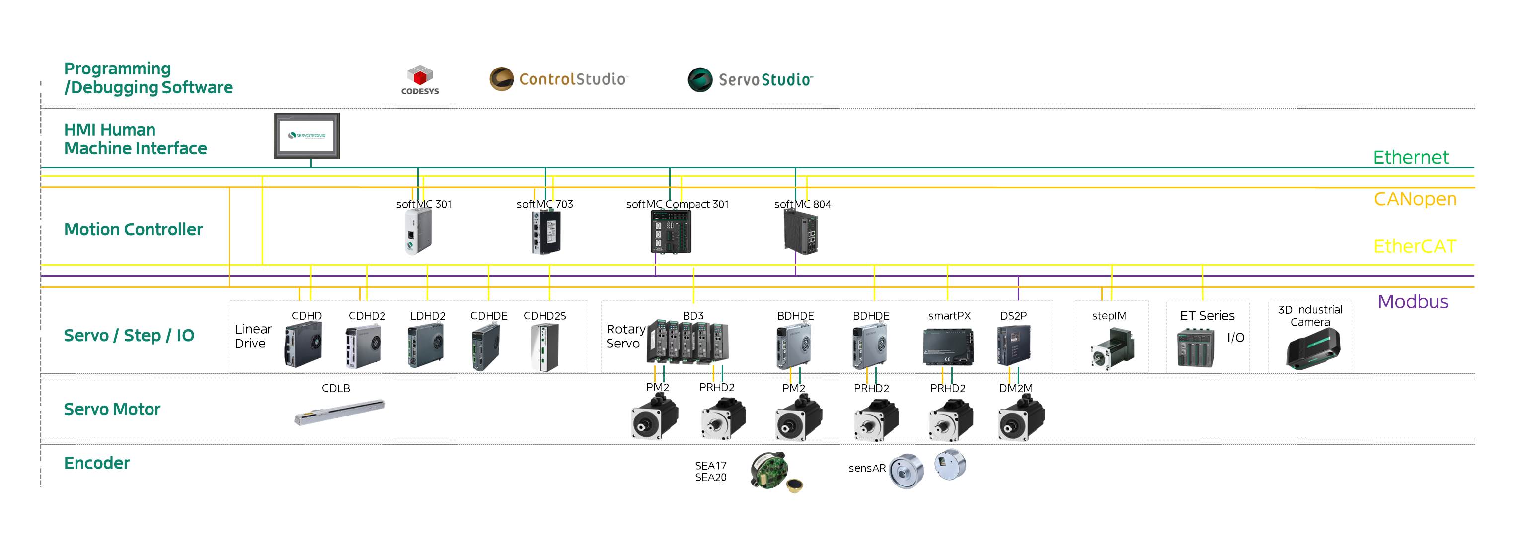Click the CDLB linear motor image
This screenshot has width=1526, height=554.
tap(340, 412)
